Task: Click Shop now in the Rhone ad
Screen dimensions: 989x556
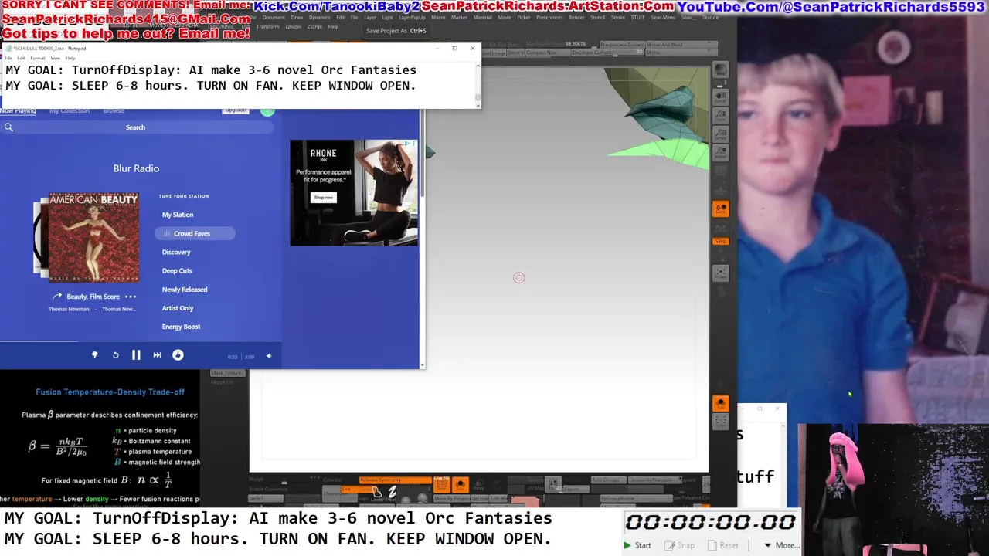Action: click(324, 197)
